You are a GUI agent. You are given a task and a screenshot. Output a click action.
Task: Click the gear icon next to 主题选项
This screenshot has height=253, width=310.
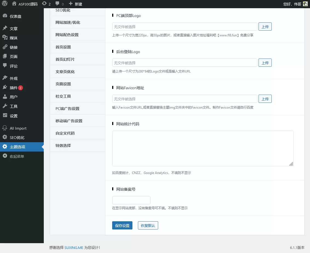pos(5,146)
